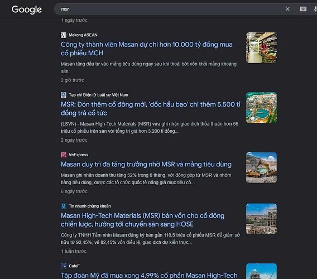Open the aerial plant thumbnail of the MSR dividend article
Image resolution: width=317 pixels, height=279 pixels.
coord(261,108)
